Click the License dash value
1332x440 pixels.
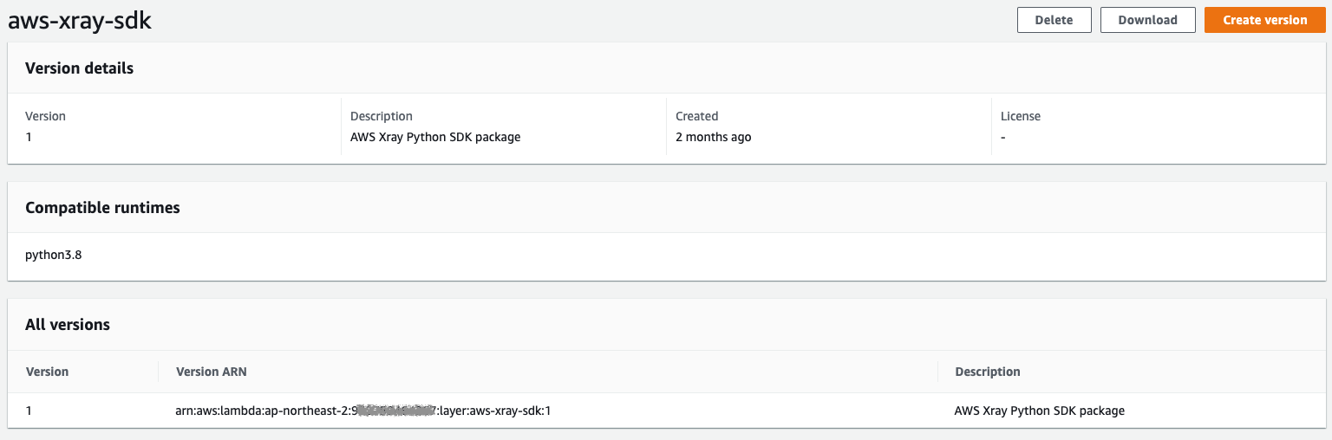click(1003, 137)
